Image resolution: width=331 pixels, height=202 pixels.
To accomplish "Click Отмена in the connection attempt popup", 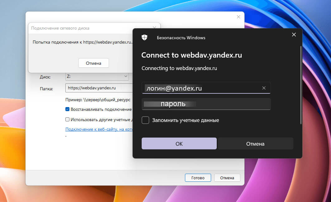I will pos(93,63).
